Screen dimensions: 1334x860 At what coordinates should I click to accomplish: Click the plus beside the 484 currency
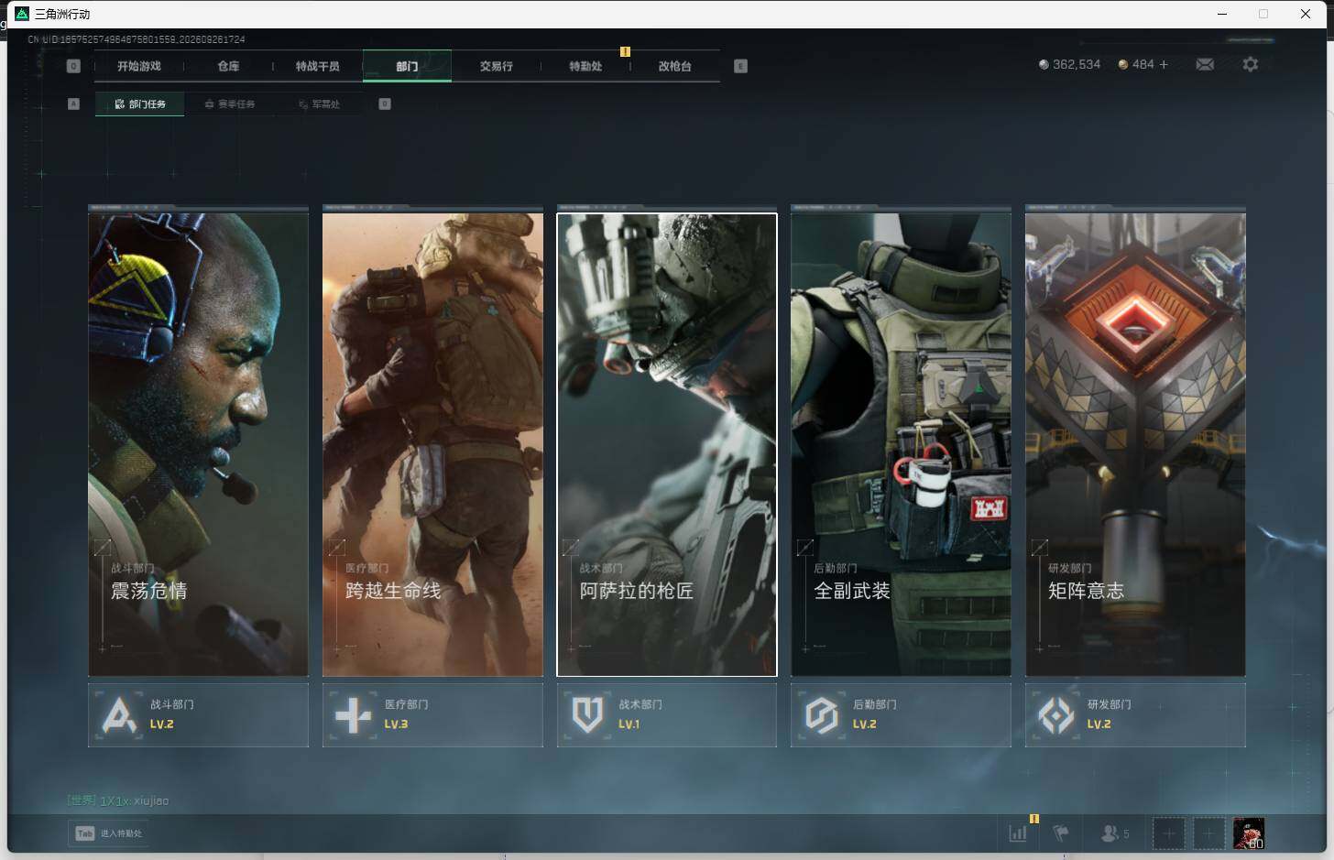[x=1164, y=64]
